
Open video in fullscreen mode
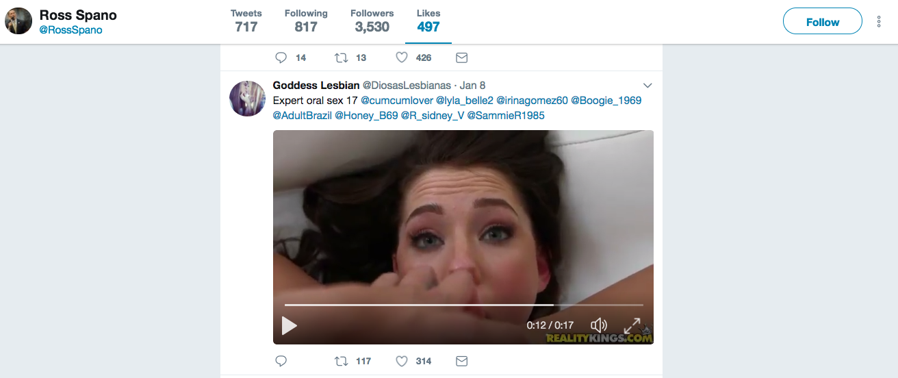(x=632, y=325)
